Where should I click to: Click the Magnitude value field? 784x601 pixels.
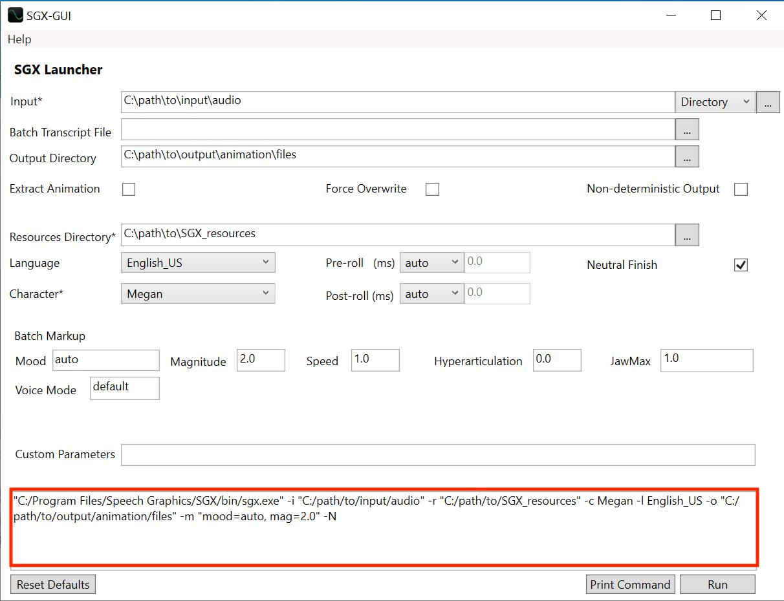pos(261,360)
